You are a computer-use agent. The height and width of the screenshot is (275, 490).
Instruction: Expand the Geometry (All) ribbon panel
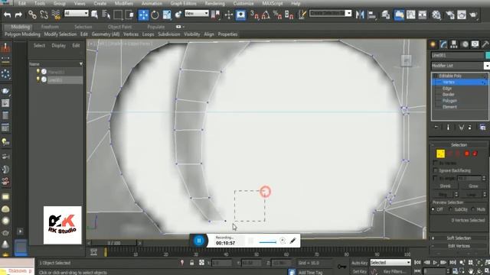(106, 34)
